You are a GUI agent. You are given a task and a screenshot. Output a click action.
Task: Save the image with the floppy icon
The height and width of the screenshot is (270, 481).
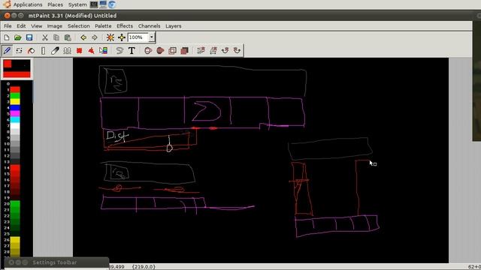(29, 37)
